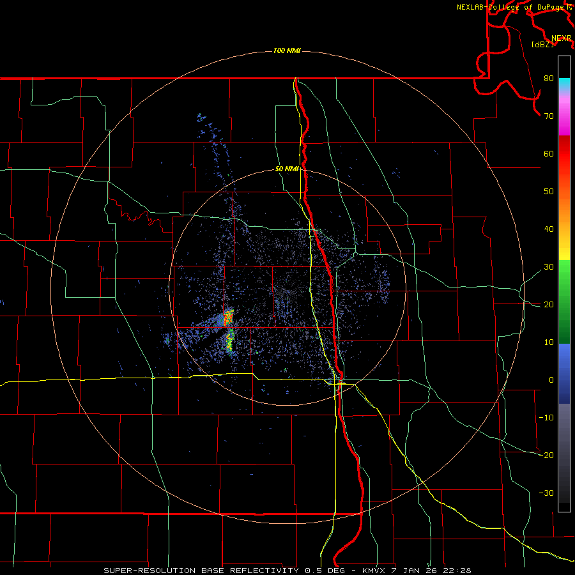Click the 70 dBZ legend value
The width and height of the screenshot is (575, 575).
click(549, 116)
